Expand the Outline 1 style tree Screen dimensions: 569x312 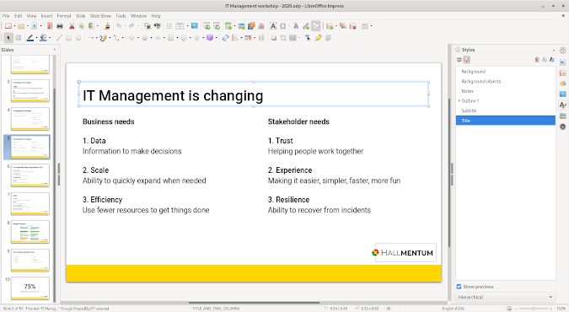(x=459, y=100)
